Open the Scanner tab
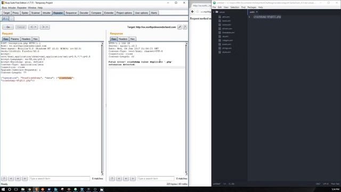Viewport: 341px width, 192px height. click(x=36, y=13)
